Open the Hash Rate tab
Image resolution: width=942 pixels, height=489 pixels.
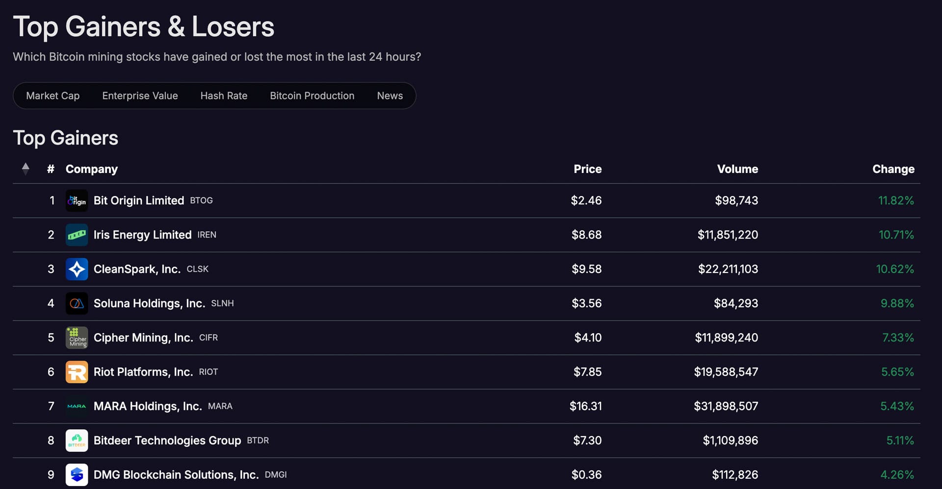224,96
